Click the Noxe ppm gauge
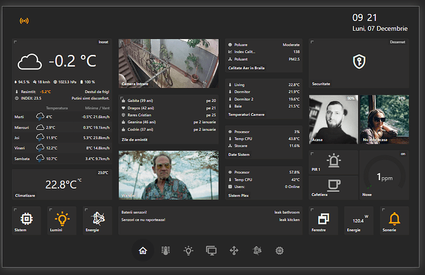Viewport: 425px width, 275px height. coord(383,176)
